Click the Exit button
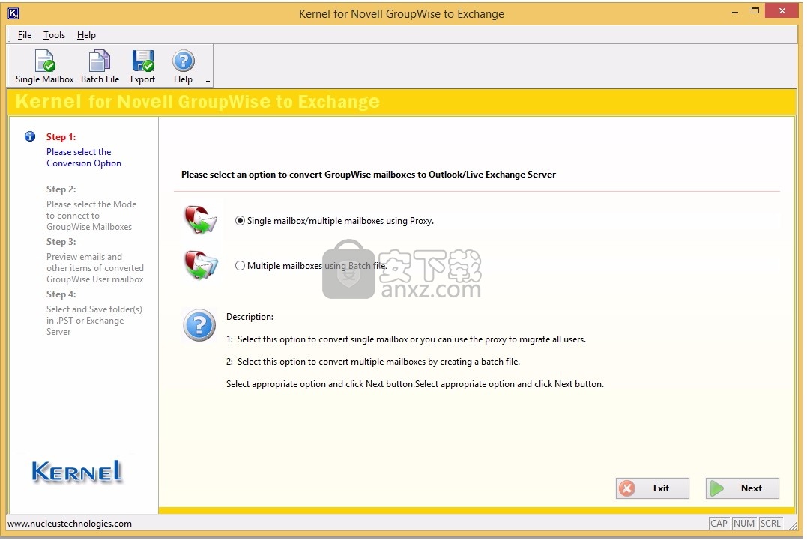Screen dimensions: 807x540 [652, 488]
